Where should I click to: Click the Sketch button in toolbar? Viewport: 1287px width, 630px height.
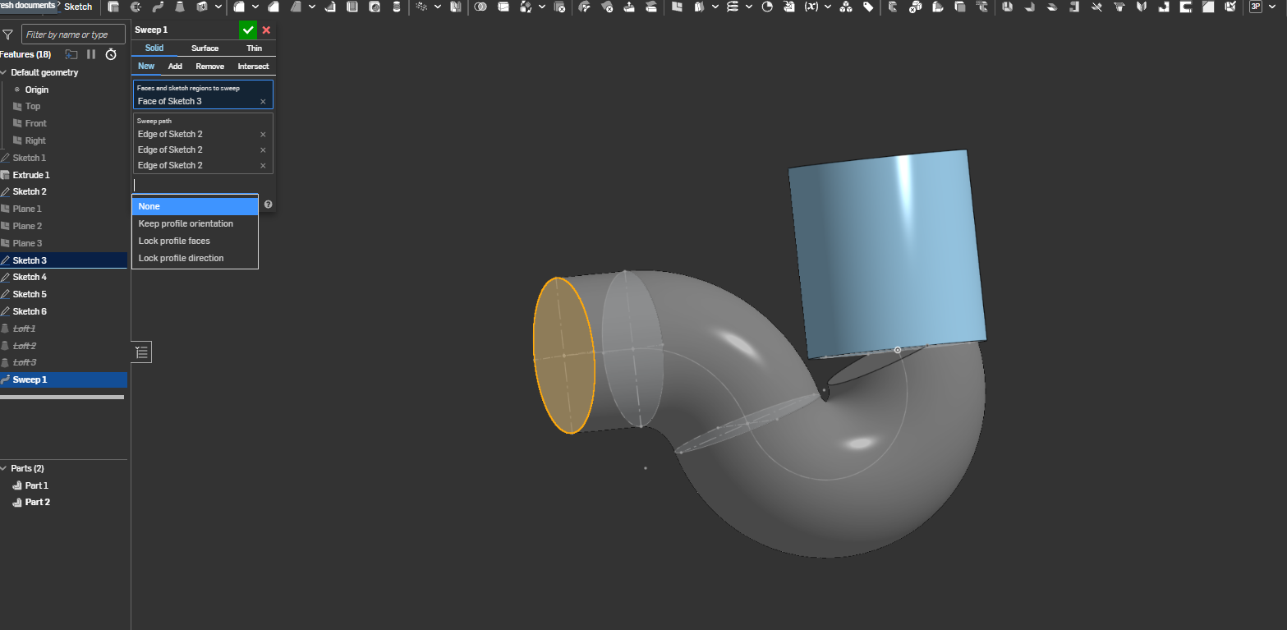(78, 7)
